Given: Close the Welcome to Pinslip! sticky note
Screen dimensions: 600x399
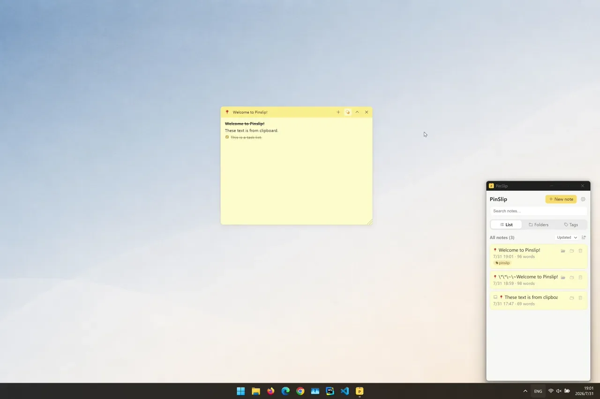Looking at the screenshot, I should pos(367,112).
